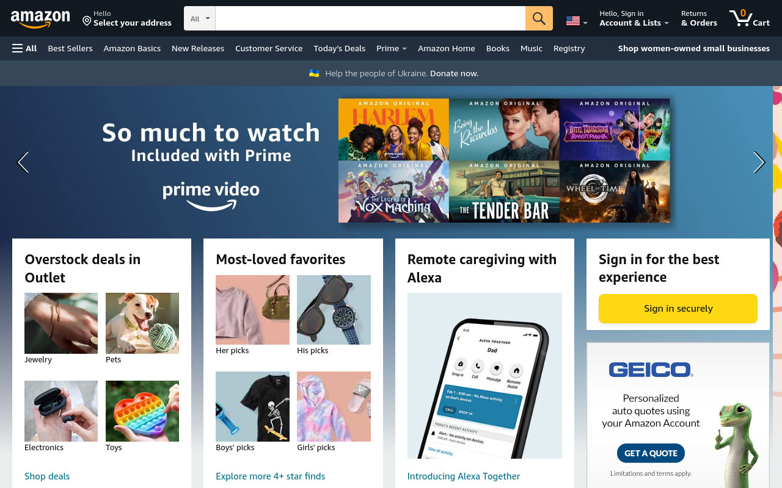Click GEICO Get a Quote button

pos(651,453)
